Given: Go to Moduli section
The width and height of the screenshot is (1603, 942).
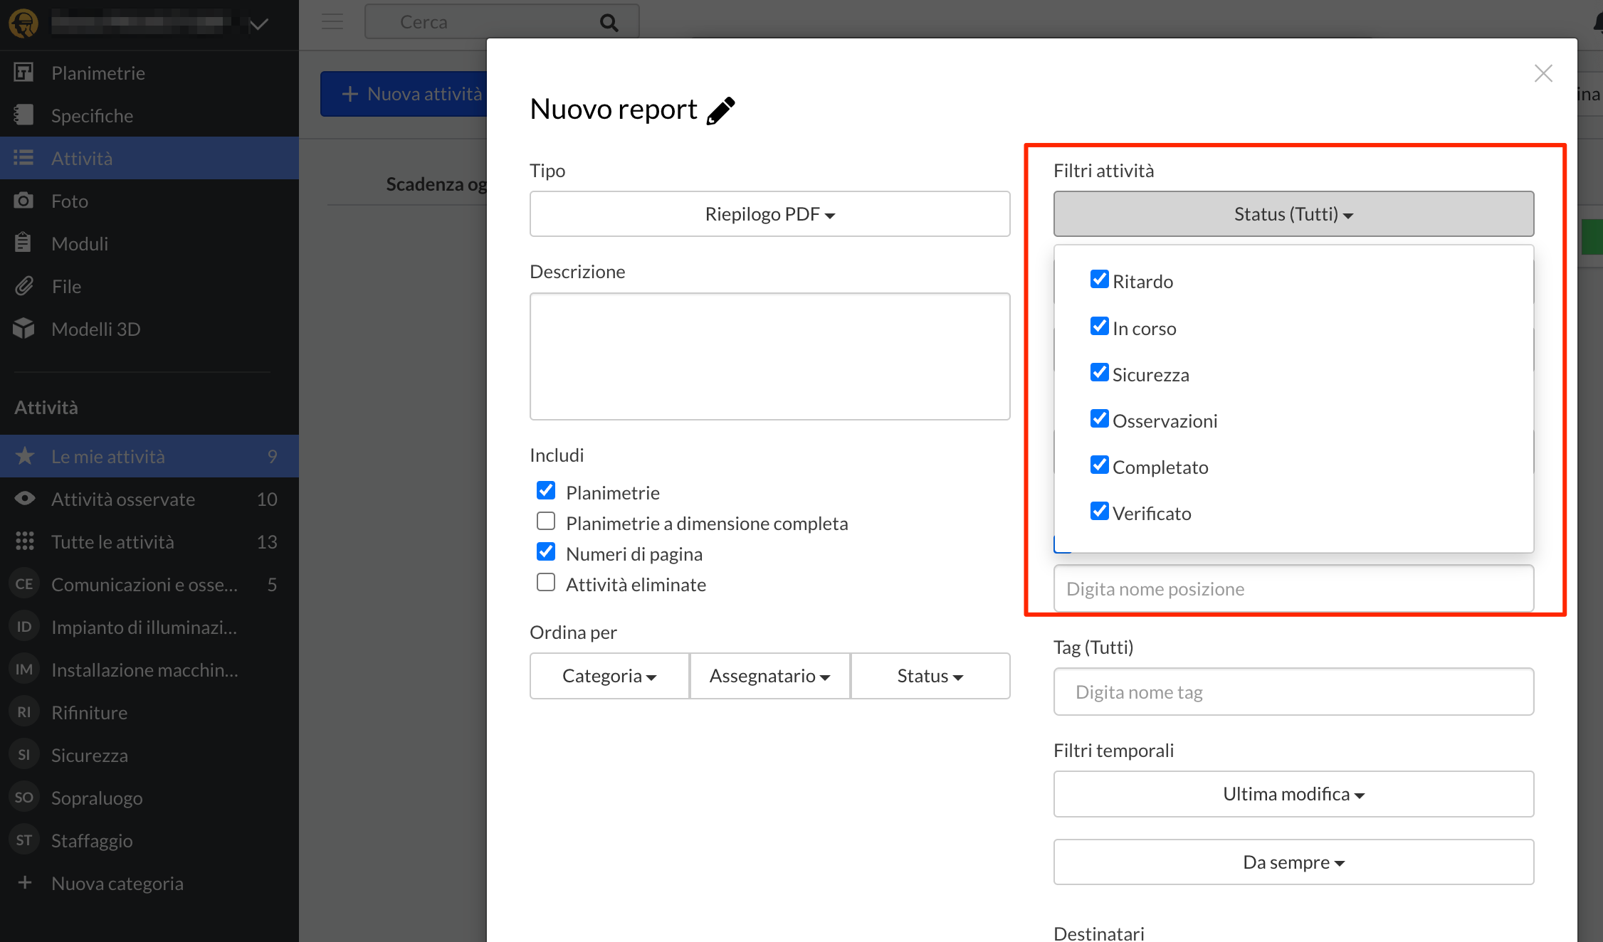Looking at the screenshot, I should [x=149, y=243].
